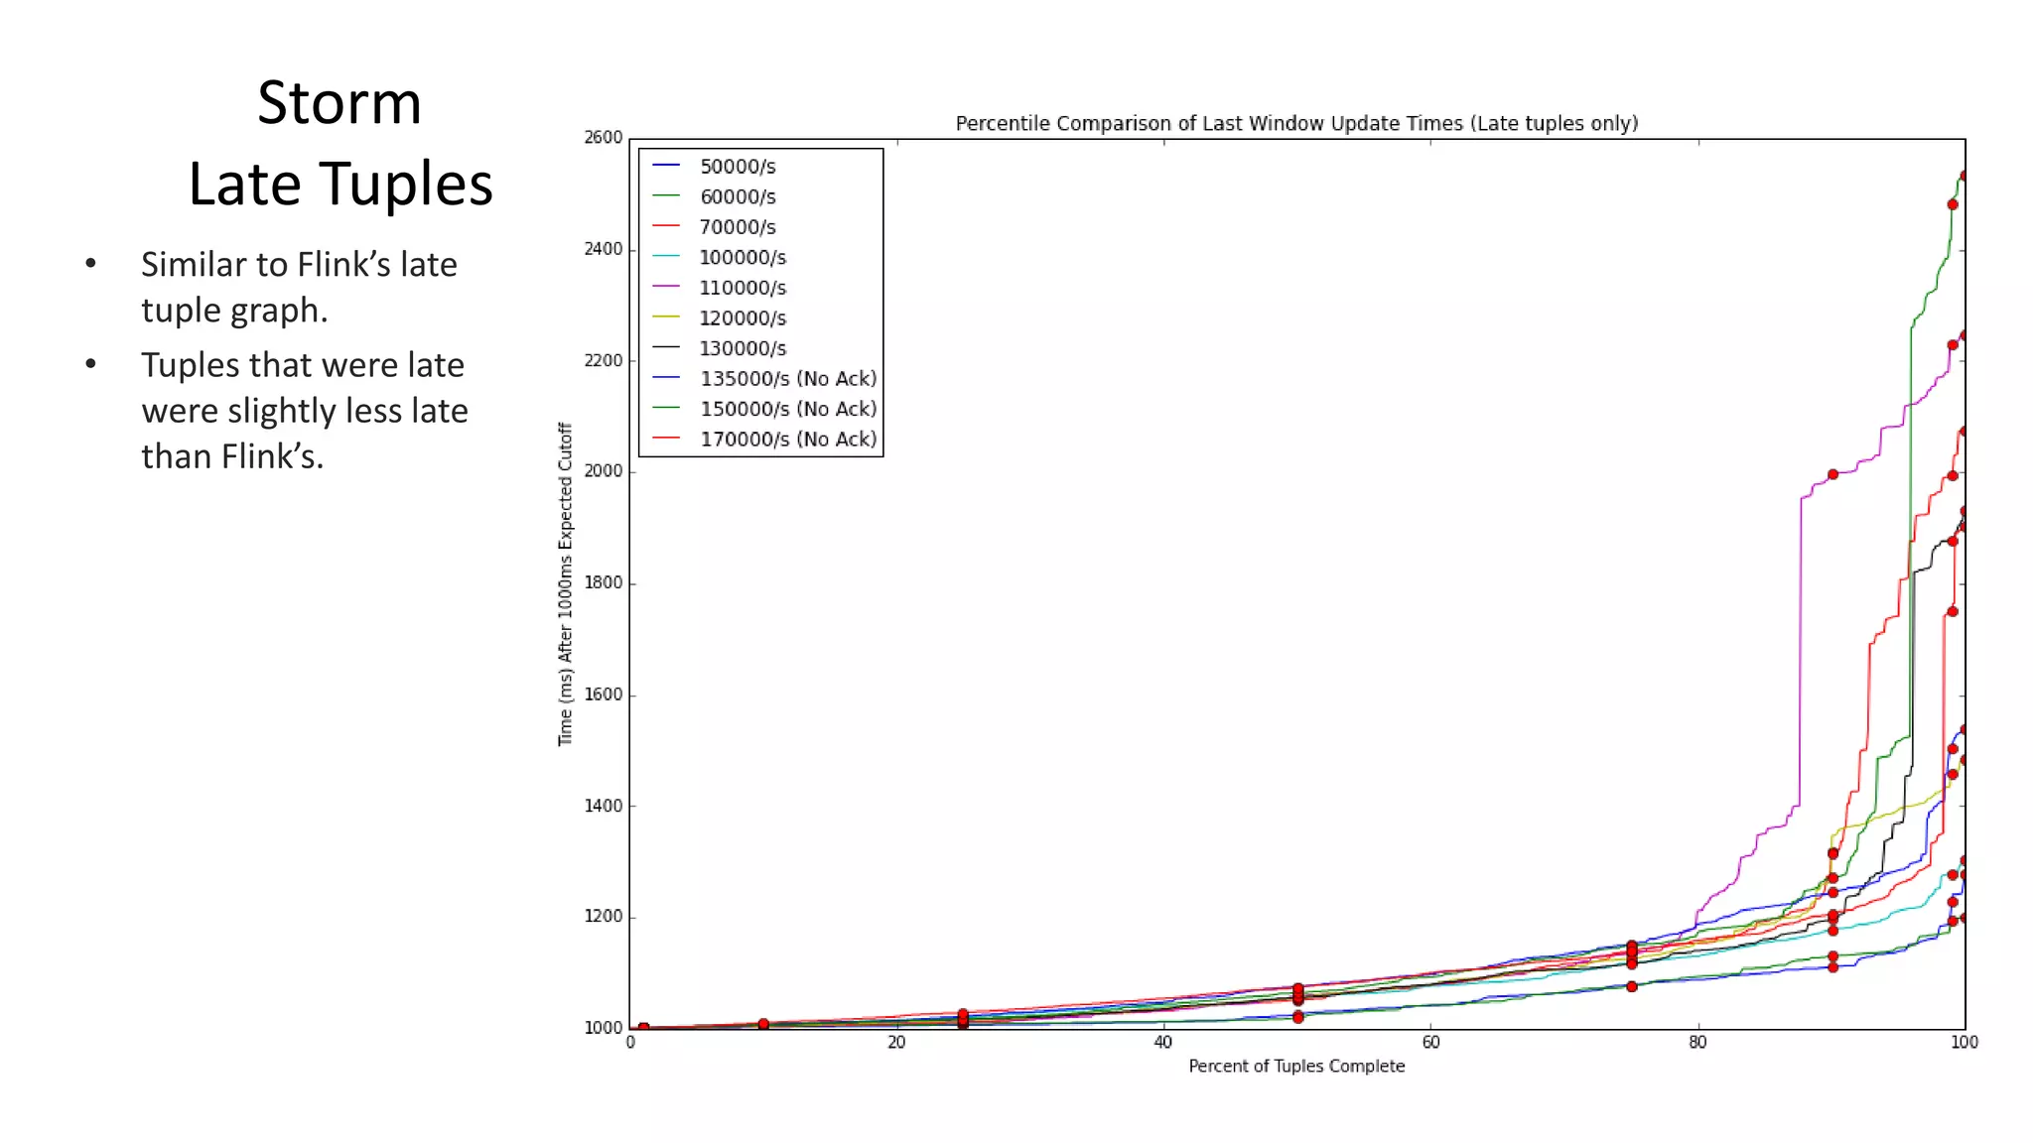2033x1143 pixels.
Task: Click legend entry '170000/s (No Ack)'
Action: coord(788,440)
